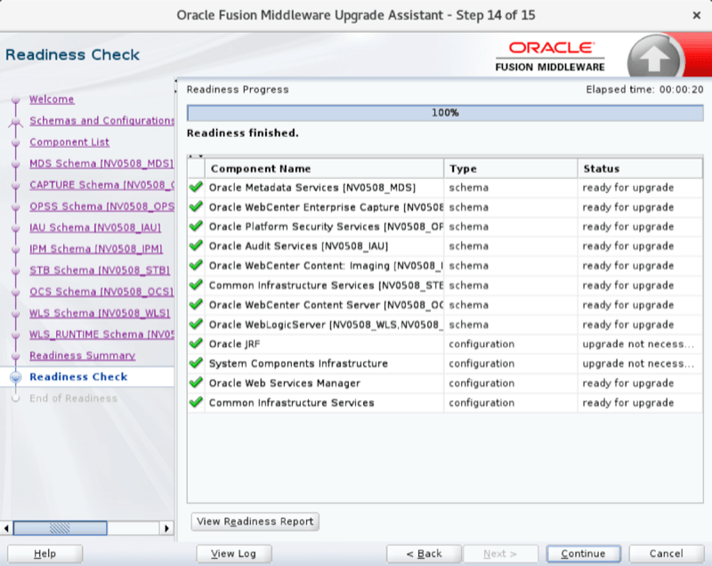Click checkmark beside Oracle JRF
Viewport: 712px width, 566px height.
coord(196,344)
